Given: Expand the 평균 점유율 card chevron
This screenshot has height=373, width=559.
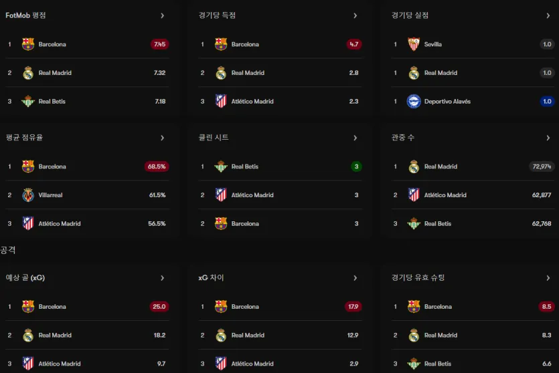Looking at the screenshot, I should 162,138.
